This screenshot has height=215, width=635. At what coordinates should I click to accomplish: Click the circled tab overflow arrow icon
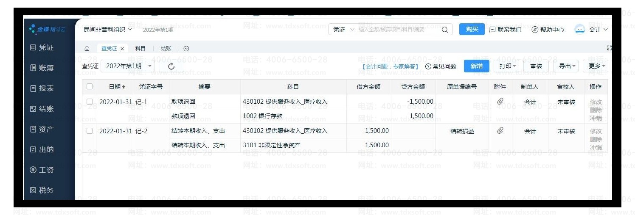[x=186, y=49]
